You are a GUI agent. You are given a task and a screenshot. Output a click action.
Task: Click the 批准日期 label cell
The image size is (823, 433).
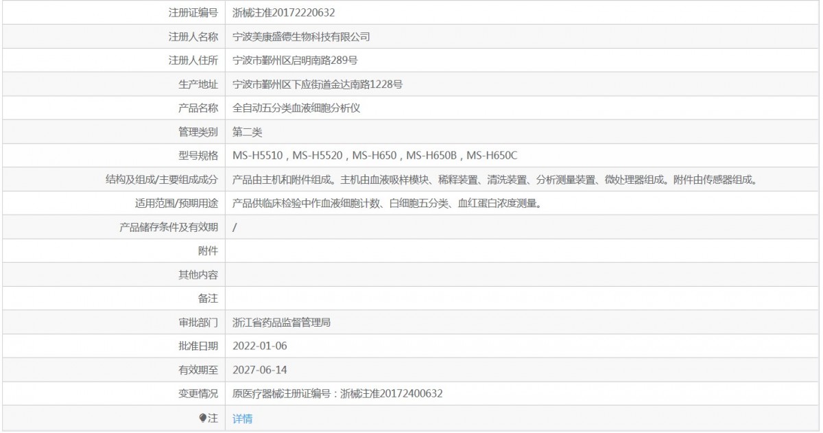coord(113,346)
